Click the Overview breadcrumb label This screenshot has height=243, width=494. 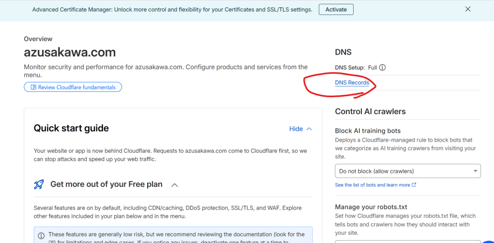tap(38, 39)
